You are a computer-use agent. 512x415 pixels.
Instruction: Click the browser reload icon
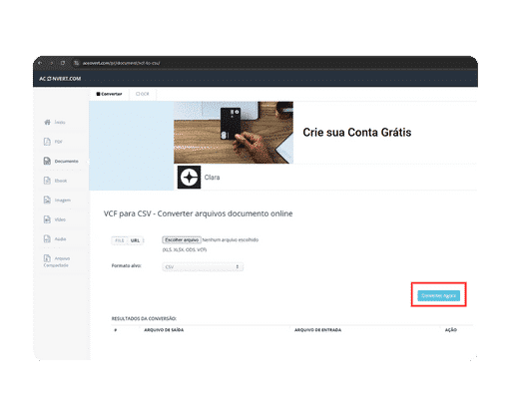click(63, 63)
